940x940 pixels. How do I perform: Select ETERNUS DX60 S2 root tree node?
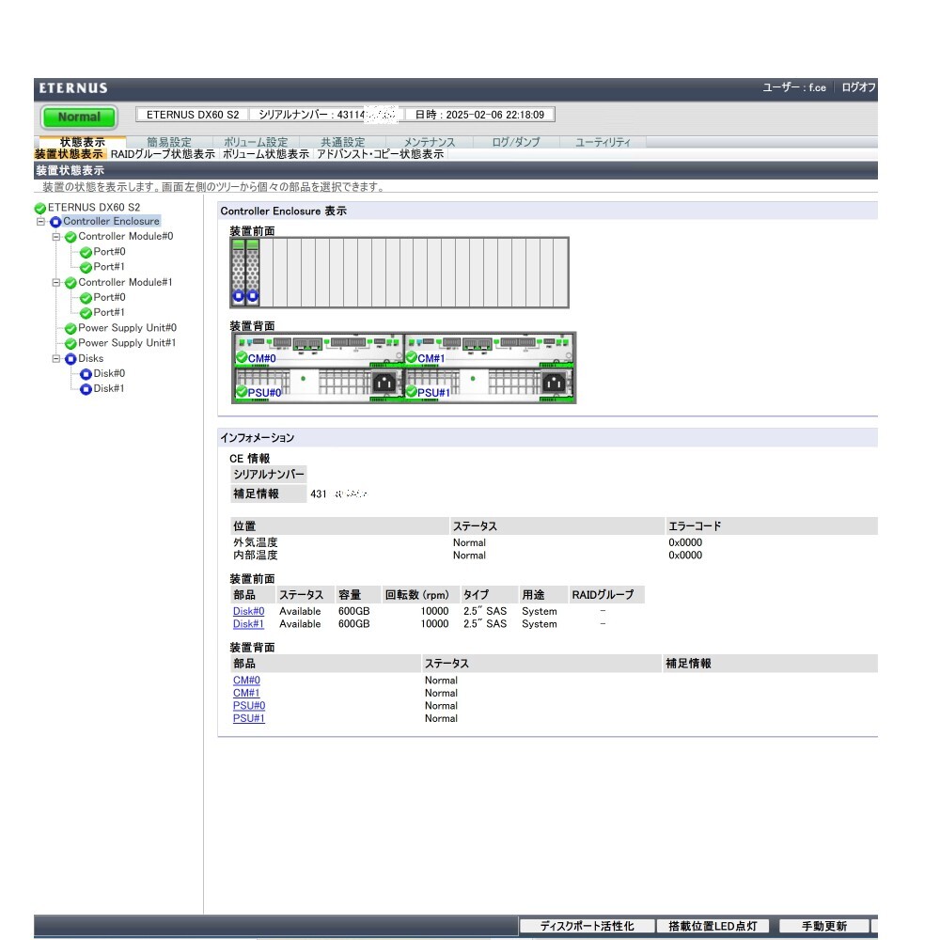pos(94,208)
